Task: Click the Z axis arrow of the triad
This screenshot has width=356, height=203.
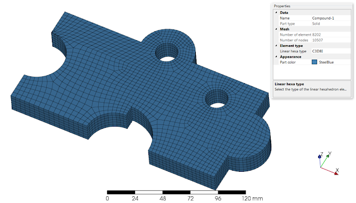Action: 320,157
